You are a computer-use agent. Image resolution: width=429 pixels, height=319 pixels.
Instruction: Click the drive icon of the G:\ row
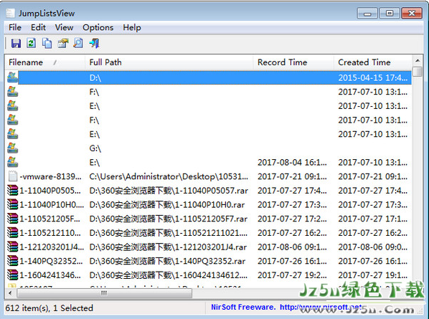pos(13,148)
